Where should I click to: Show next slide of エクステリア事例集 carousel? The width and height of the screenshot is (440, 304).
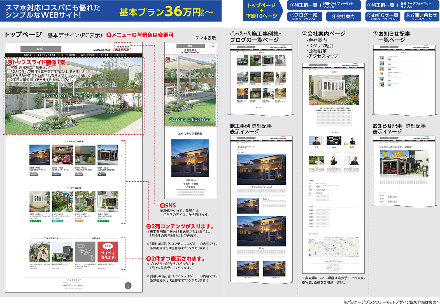(x=122, y=155)
